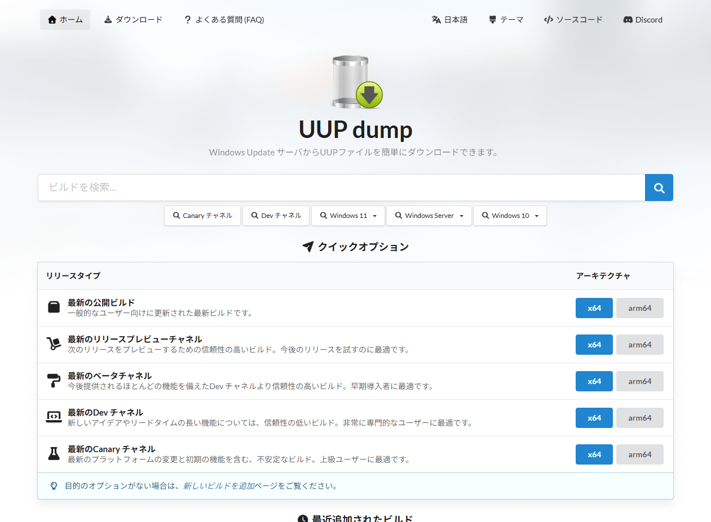Viewport: 711px width, 522px height.
Task: Open the Discord link in navbar
Action: (x=643, y=20)
